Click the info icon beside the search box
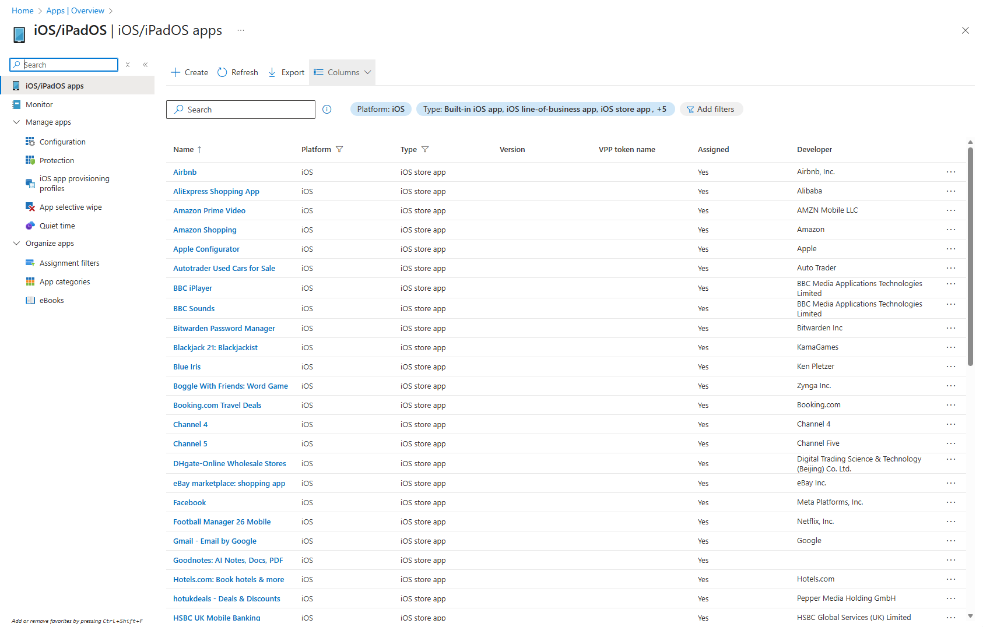The height and width of the screenshot is (627, 983). 327,110
